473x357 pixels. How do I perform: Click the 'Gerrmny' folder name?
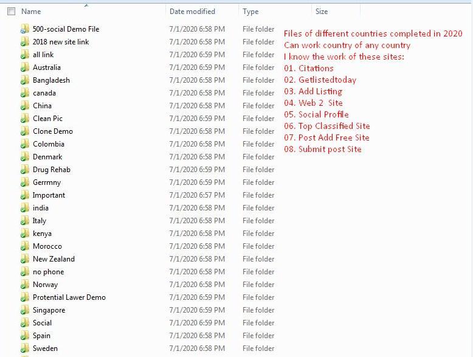(x=47, y=182)
